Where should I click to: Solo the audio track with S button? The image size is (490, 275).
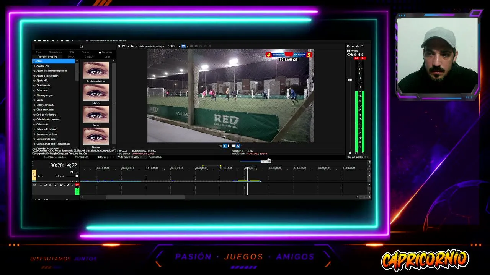(x=72, y=185)
